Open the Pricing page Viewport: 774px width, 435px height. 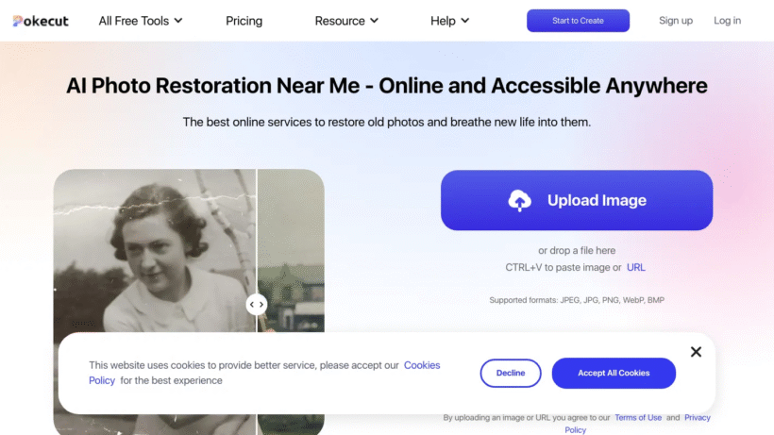(244, 21)
